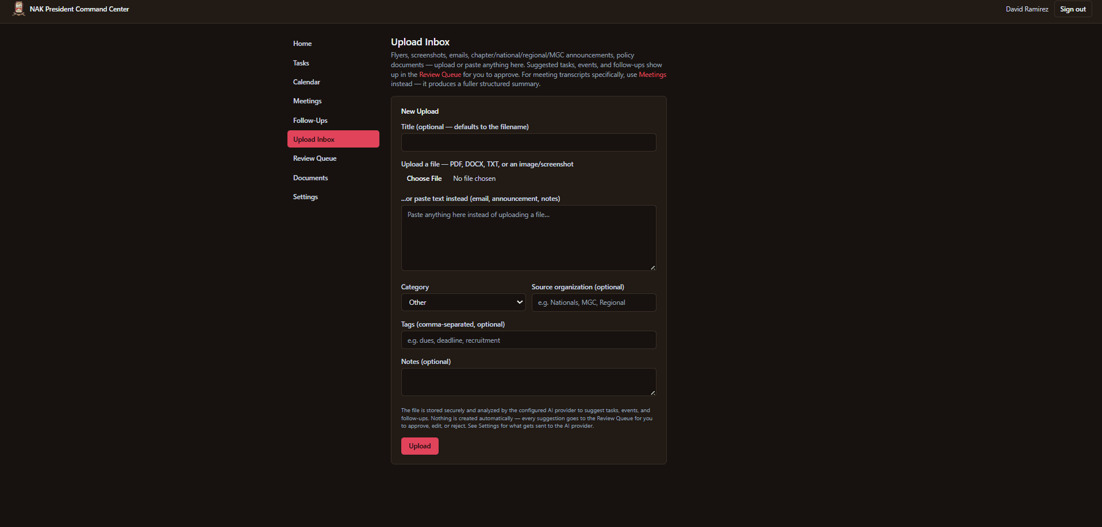Follow the red Meetings link in description

pyautogui.click(x=652, y=75)
